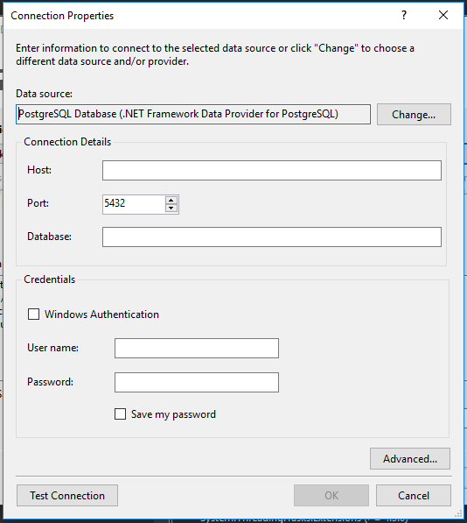
Task: Click the resize grip at dialog corner
Action: pyautogui.click(x=458, y=512)
